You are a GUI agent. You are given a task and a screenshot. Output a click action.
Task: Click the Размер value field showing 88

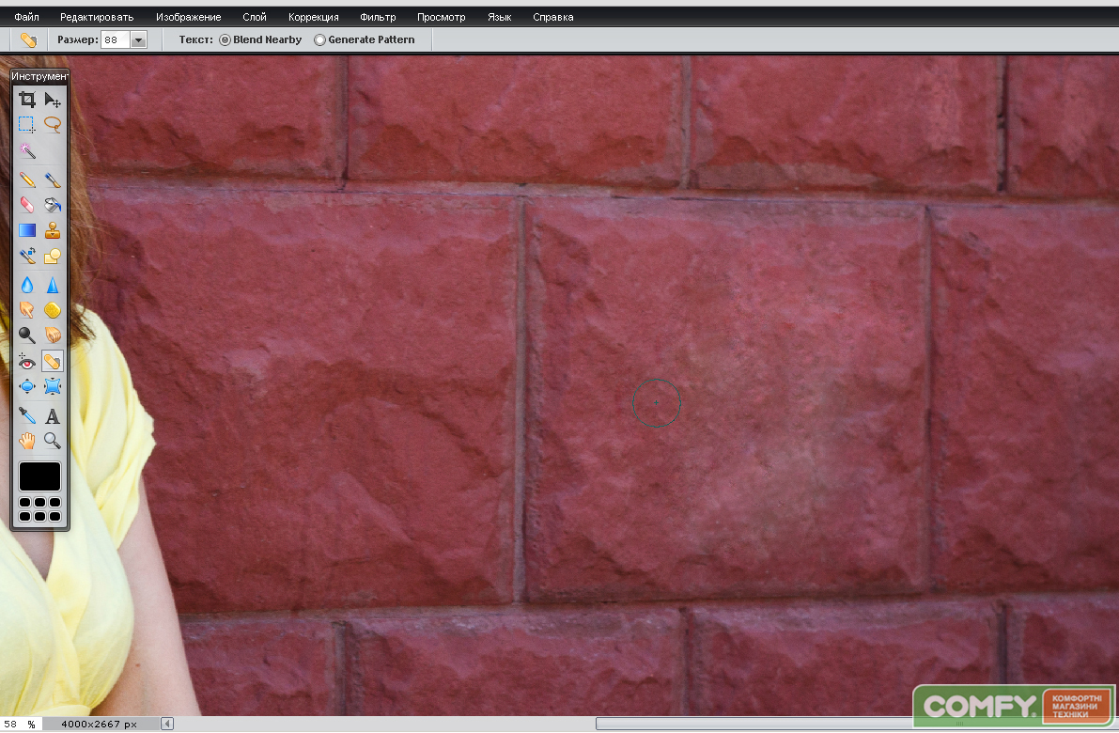[x=116, y=40]
